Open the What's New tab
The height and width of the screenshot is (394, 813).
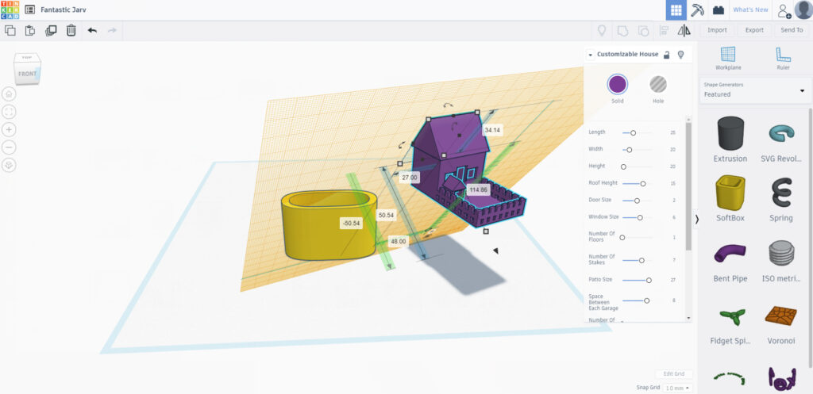(750, 10)
